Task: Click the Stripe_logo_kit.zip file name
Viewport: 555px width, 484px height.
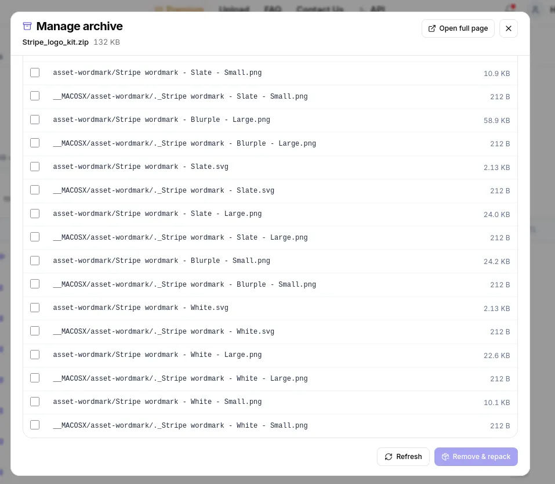Action: pyautogui.click(x=56, y=42)
